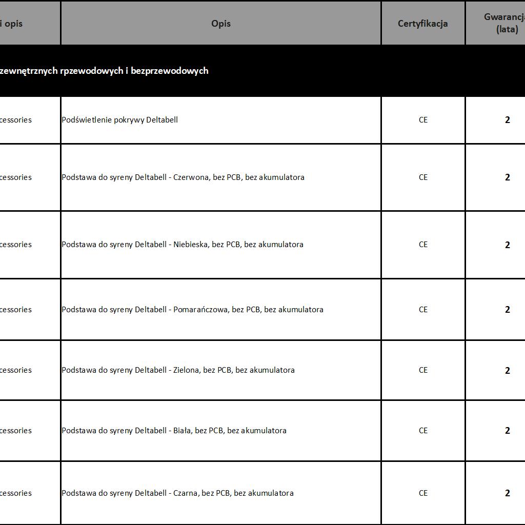Viewport: 525px width, 525px height.
Task: Click the accessories cell in the Pomarańczowa row
Action: (x=30, y=309)
